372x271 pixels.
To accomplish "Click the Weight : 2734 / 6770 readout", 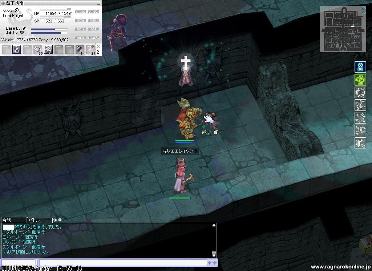I will 20,40.
